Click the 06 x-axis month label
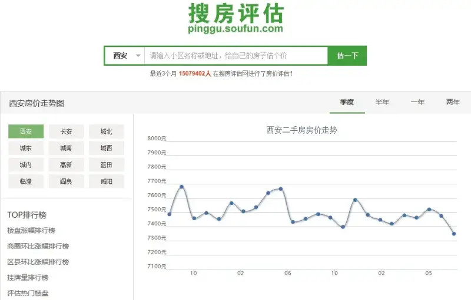The width and height of the screenshot is (471, 300). click(288, 273)
